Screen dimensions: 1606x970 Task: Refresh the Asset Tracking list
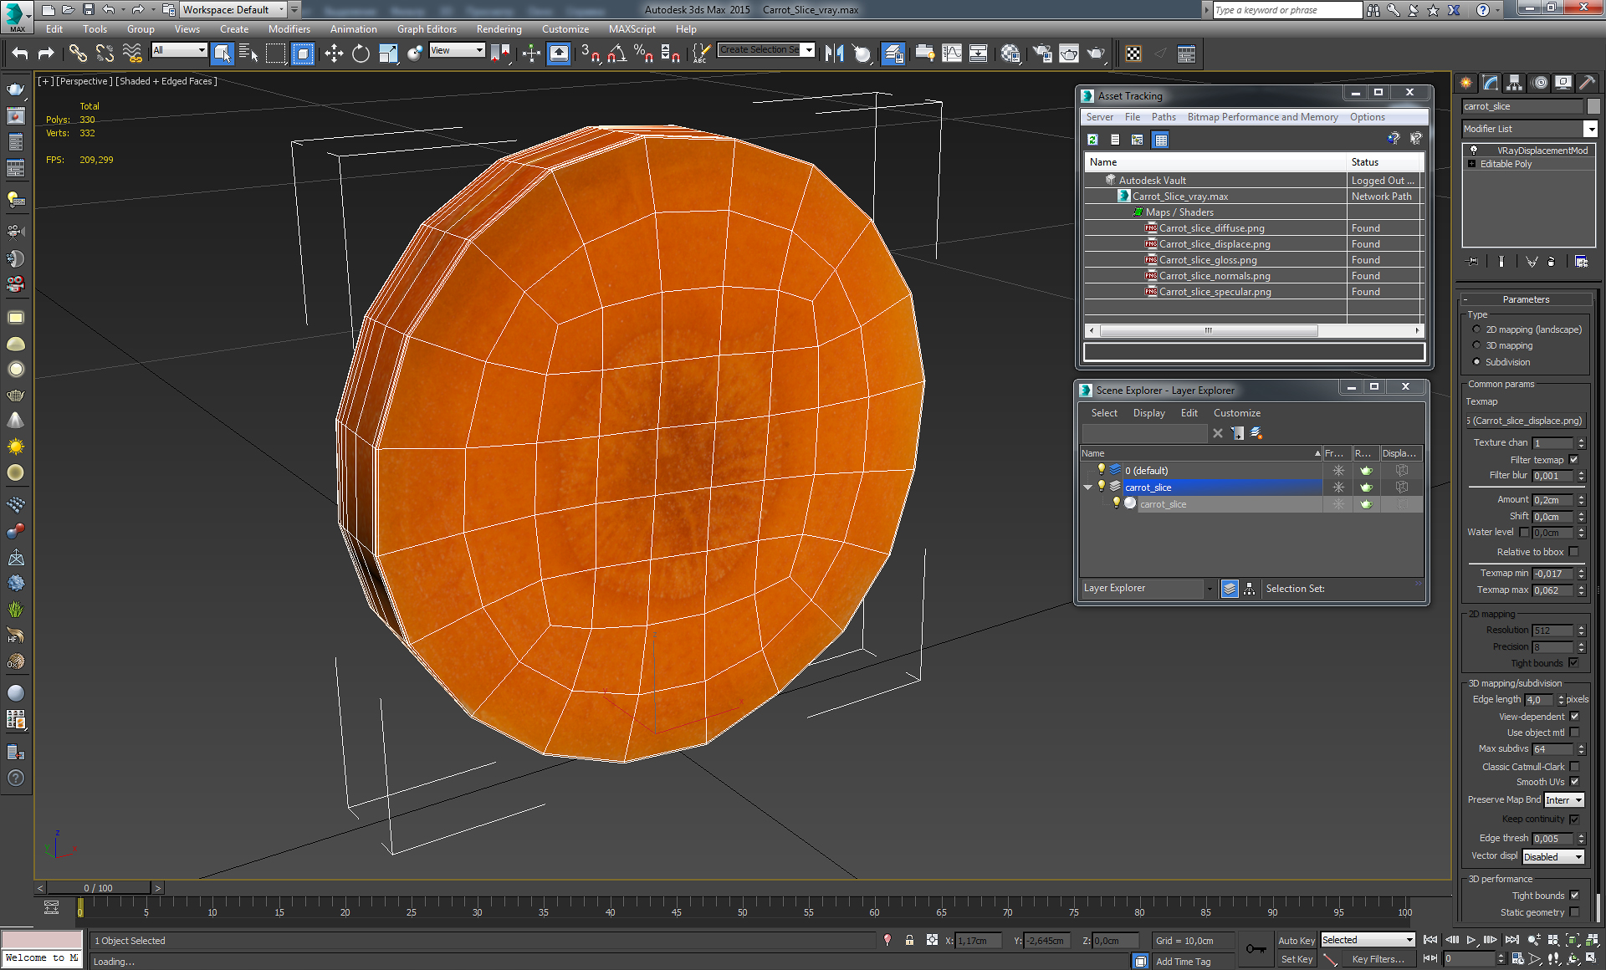tap(1092, 140)
